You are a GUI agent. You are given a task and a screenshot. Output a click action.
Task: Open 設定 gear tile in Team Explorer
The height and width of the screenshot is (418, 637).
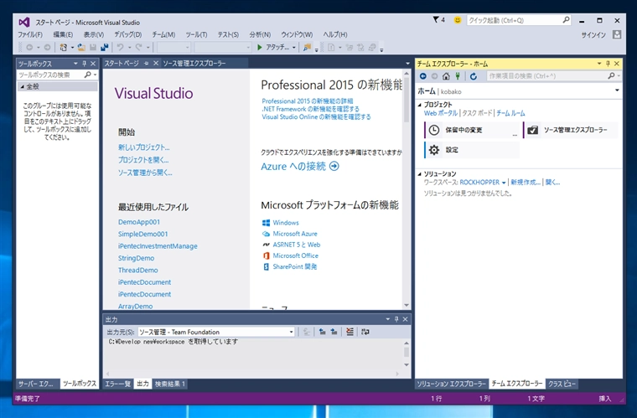[471, 150]
